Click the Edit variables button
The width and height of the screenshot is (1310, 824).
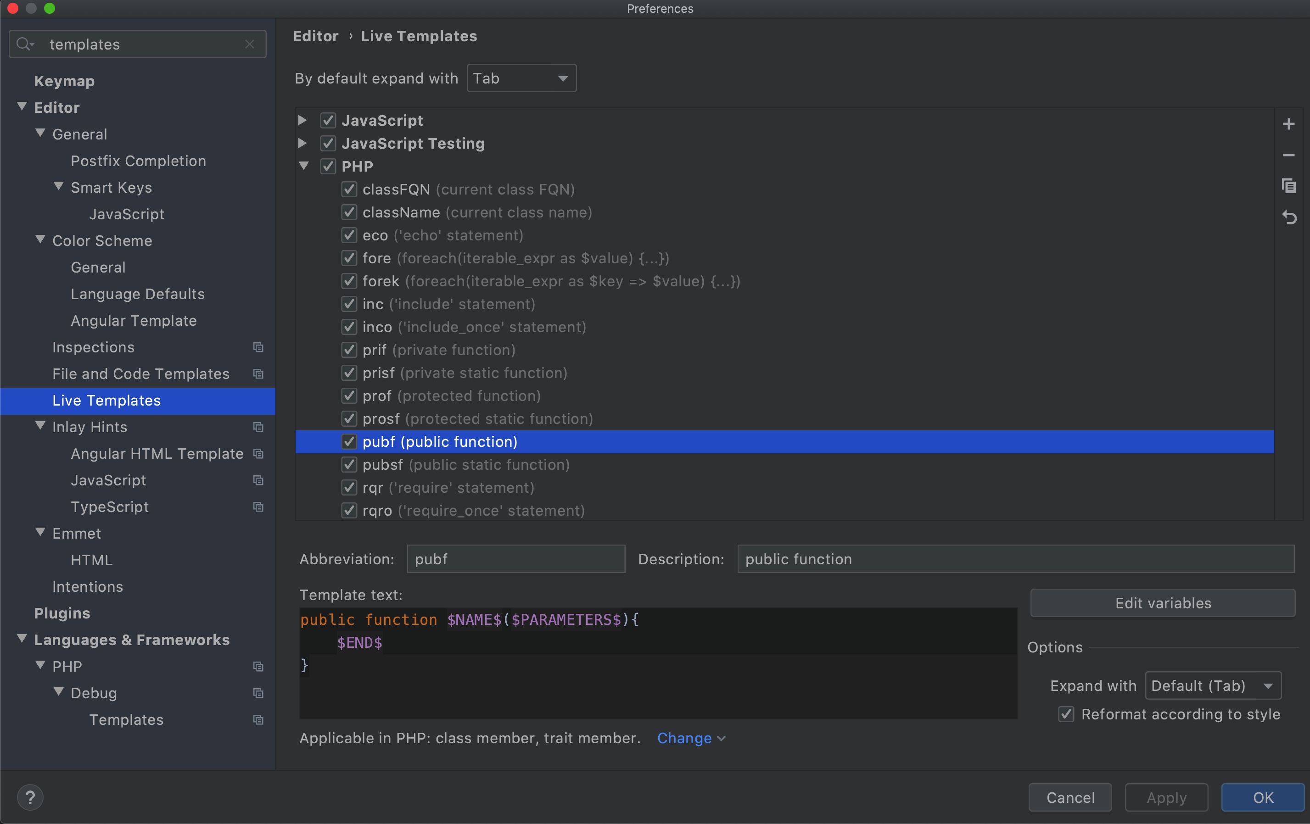(1163, 603)
